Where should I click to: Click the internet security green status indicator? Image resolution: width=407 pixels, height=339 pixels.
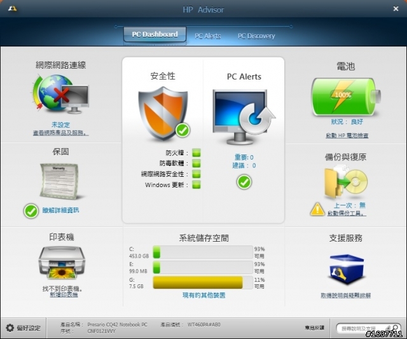pos(197,174)
